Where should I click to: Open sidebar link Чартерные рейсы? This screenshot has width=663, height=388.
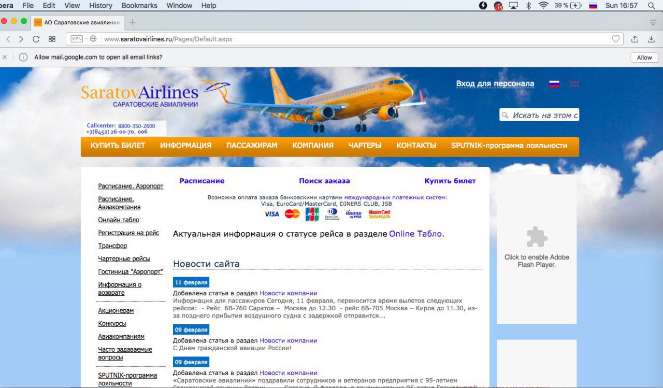pyautogui.click(x=124, y=258)
